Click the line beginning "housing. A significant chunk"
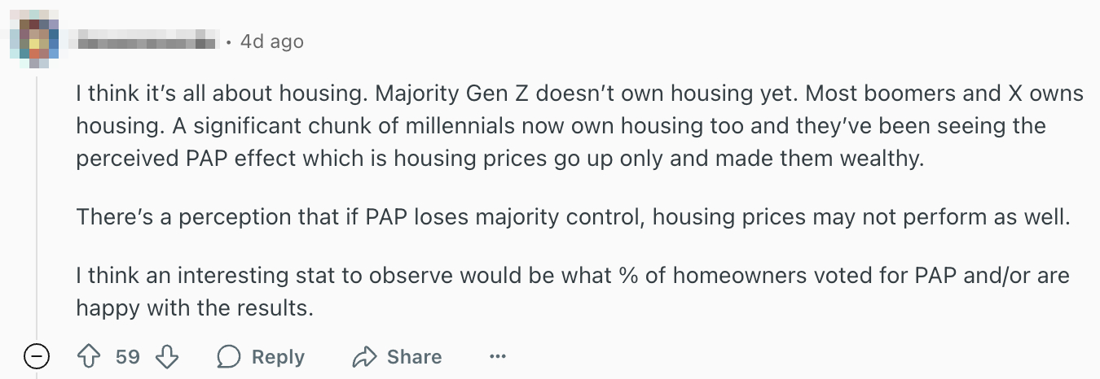Viewport: 1100px width, 379px height. coord(561,126)
